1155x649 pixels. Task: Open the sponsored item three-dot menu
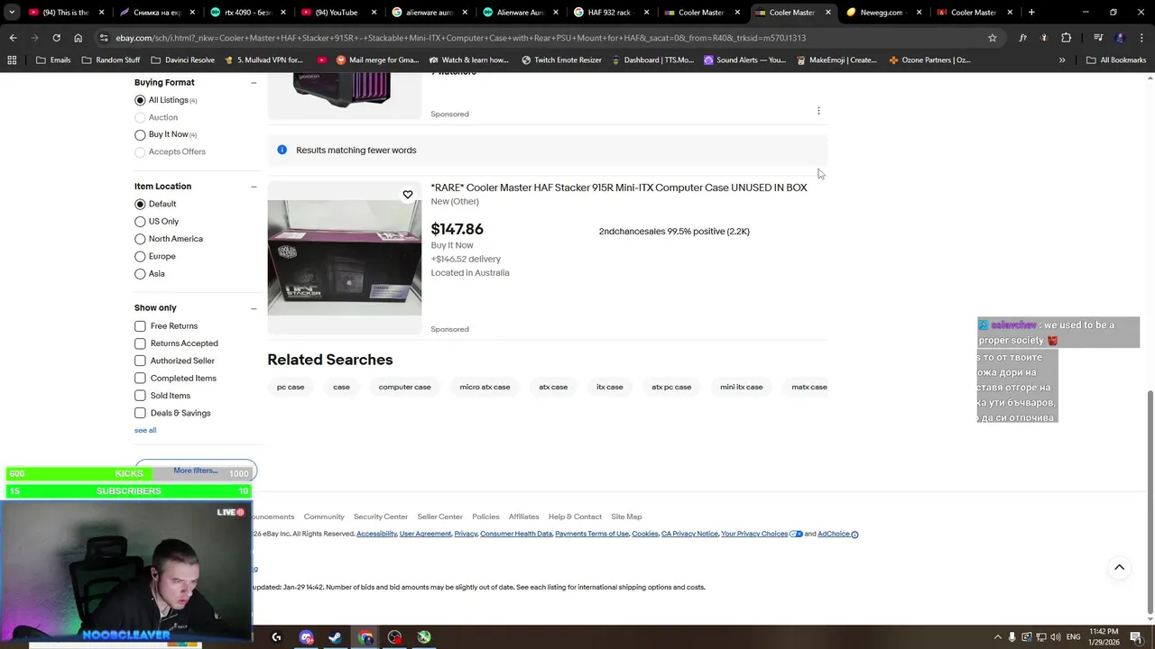pos(818,111)
